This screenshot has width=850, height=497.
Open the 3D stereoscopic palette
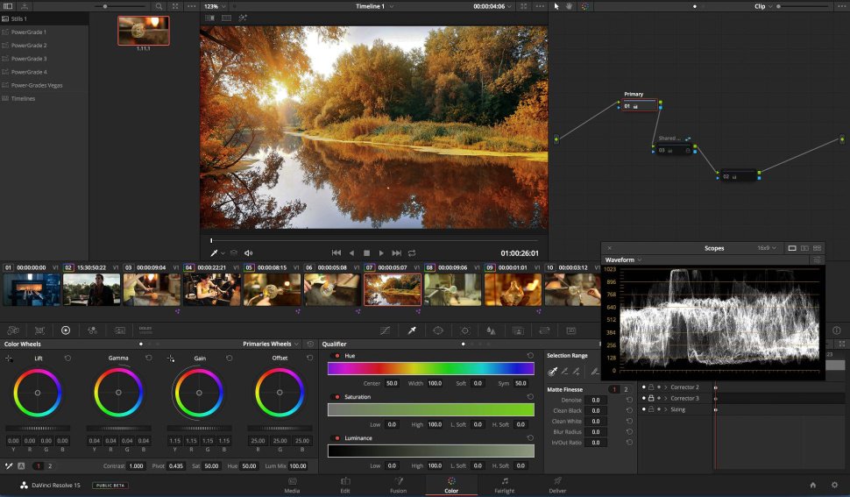(570, 330)
